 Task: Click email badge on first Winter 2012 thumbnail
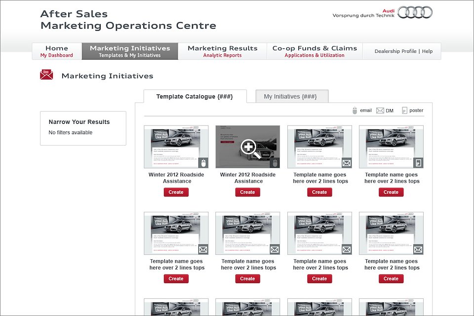tap(203, 163)
